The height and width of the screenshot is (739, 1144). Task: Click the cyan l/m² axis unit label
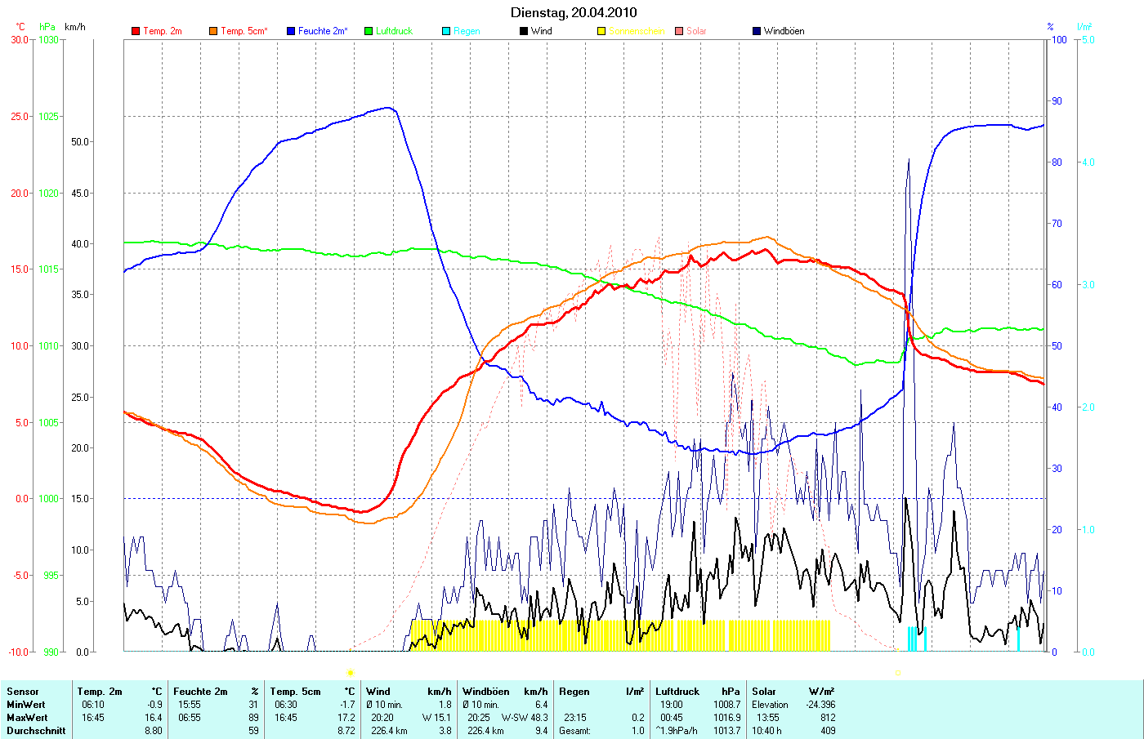click(1084, 27)
